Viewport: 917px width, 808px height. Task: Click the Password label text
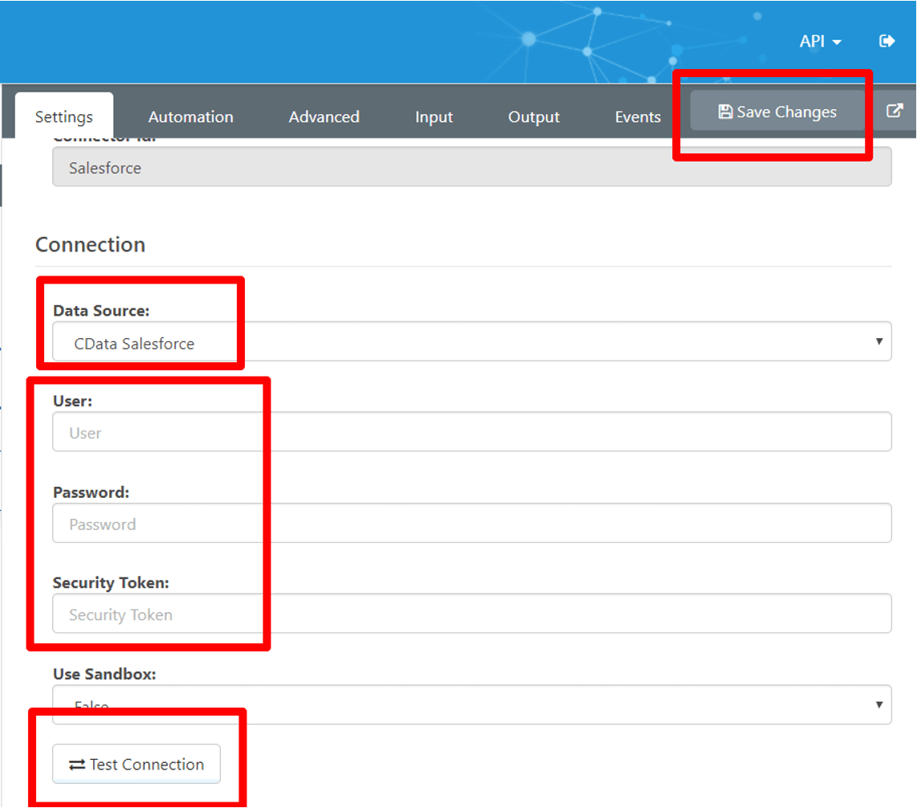(x=91, y=492)
